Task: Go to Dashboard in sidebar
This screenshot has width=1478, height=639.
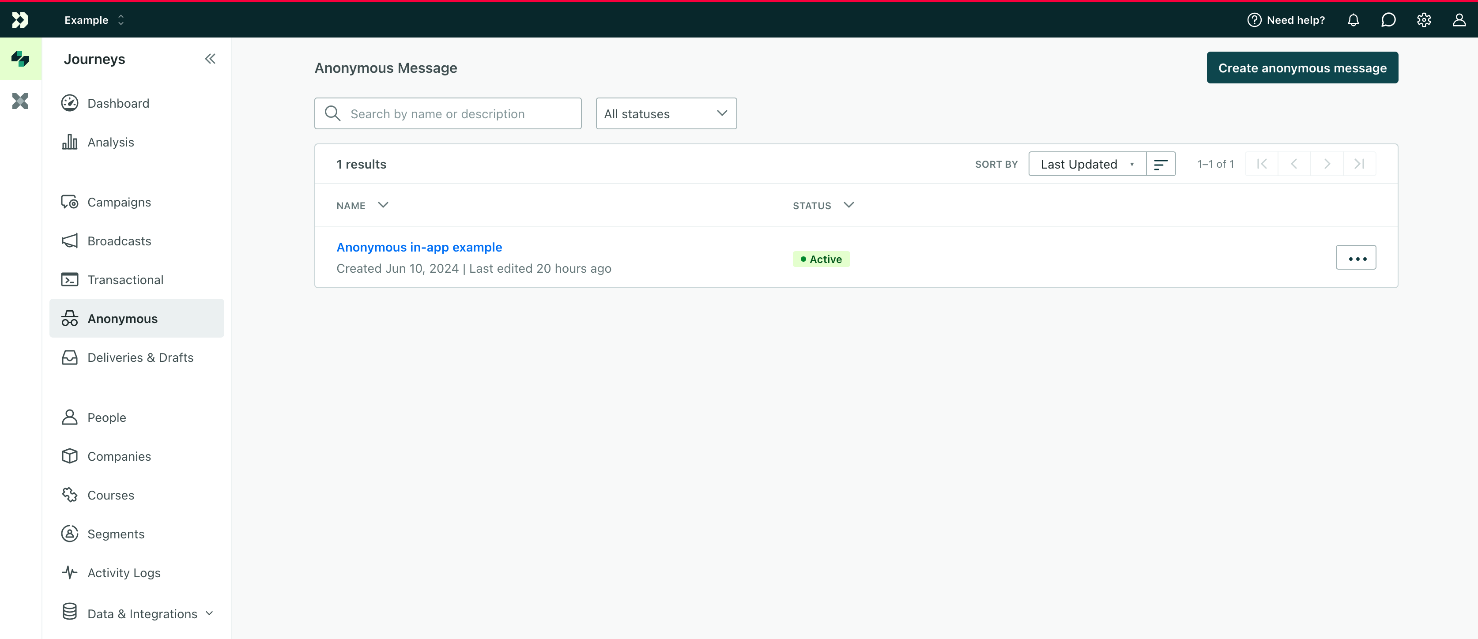Action: pos(136,103)
